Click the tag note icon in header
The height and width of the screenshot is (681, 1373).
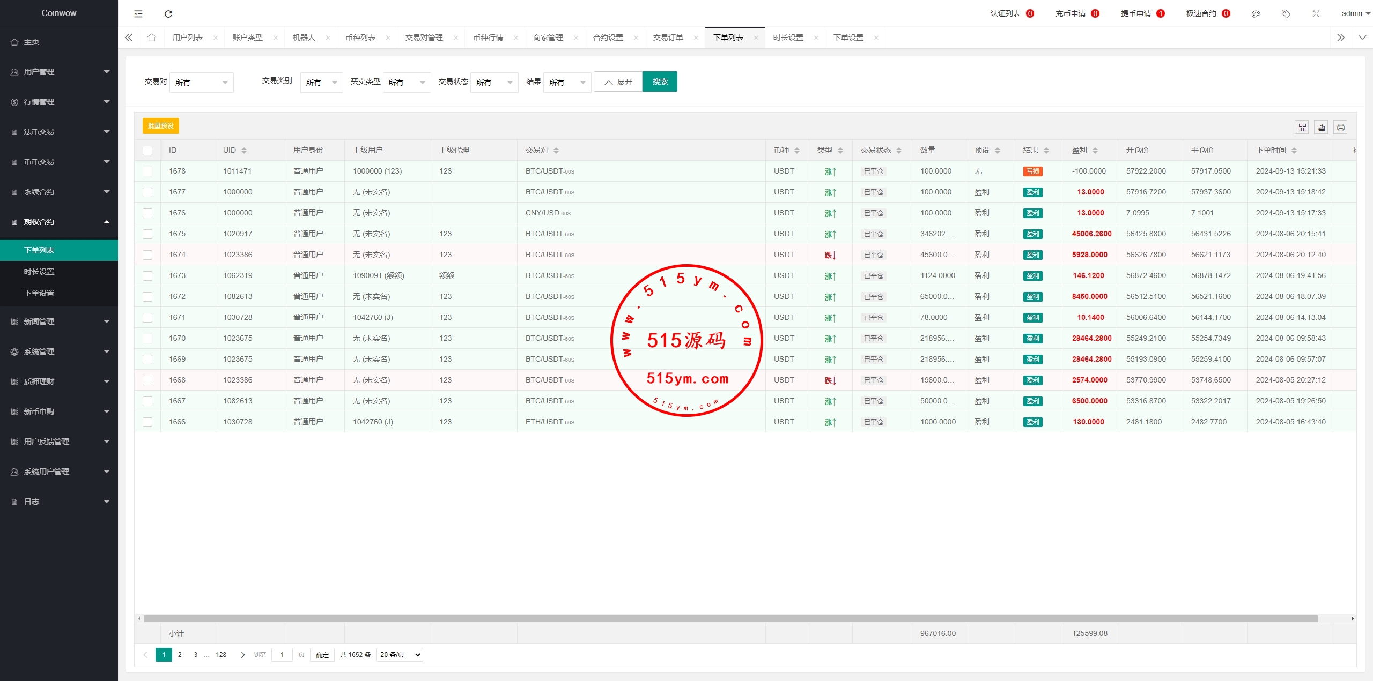(1286, 14)
